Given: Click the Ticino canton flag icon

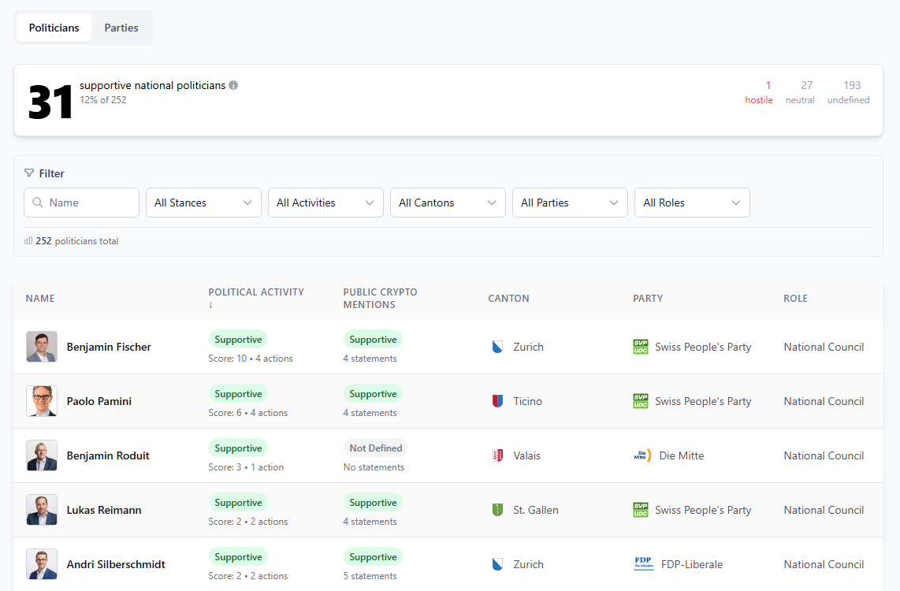Looking at the screenshot, I should click(497, 401).
